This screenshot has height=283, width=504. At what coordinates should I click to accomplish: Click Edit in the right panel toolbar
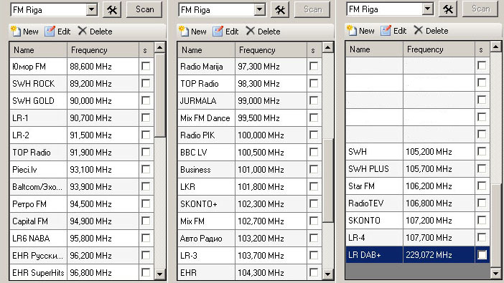pos(393,31)
